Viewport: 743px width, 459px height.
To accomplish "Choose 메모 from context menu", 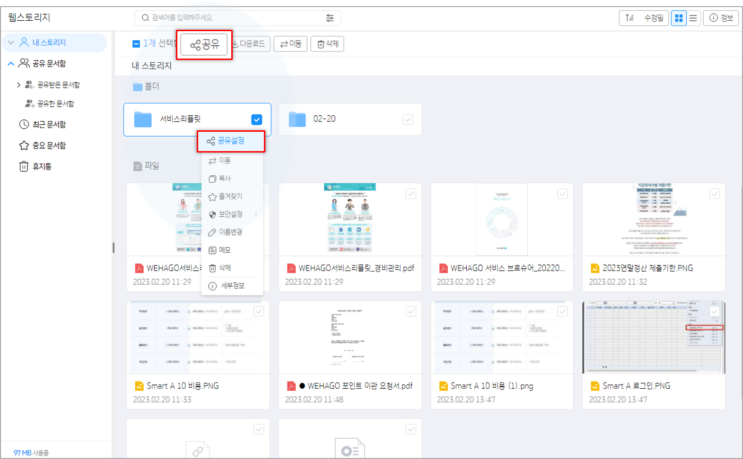I will pos(232,250).
